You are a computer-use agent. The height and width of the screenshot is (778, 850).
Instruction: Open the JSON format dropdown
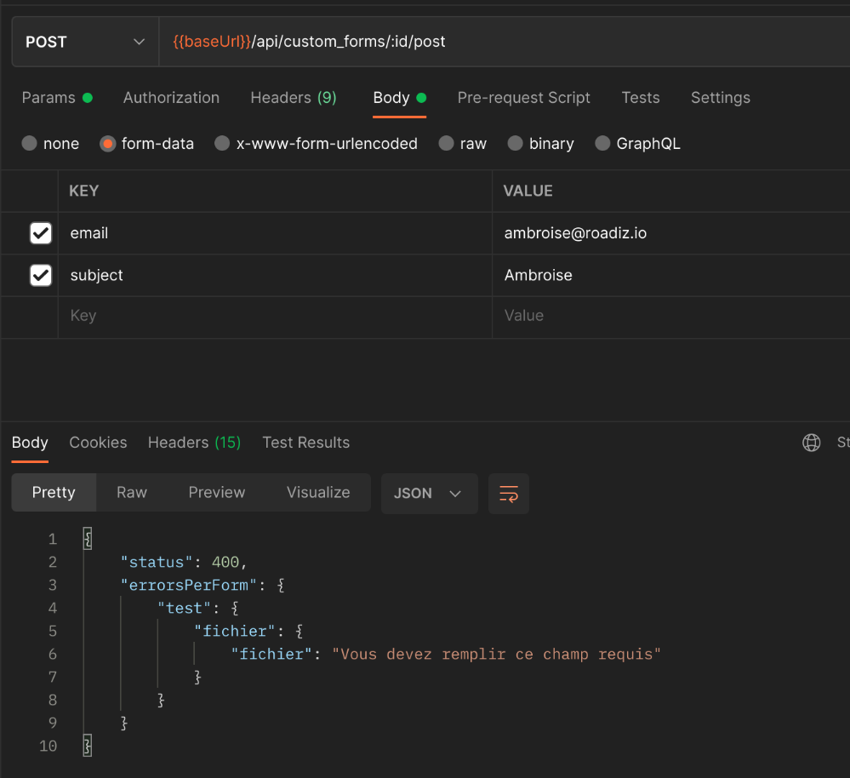430,494
